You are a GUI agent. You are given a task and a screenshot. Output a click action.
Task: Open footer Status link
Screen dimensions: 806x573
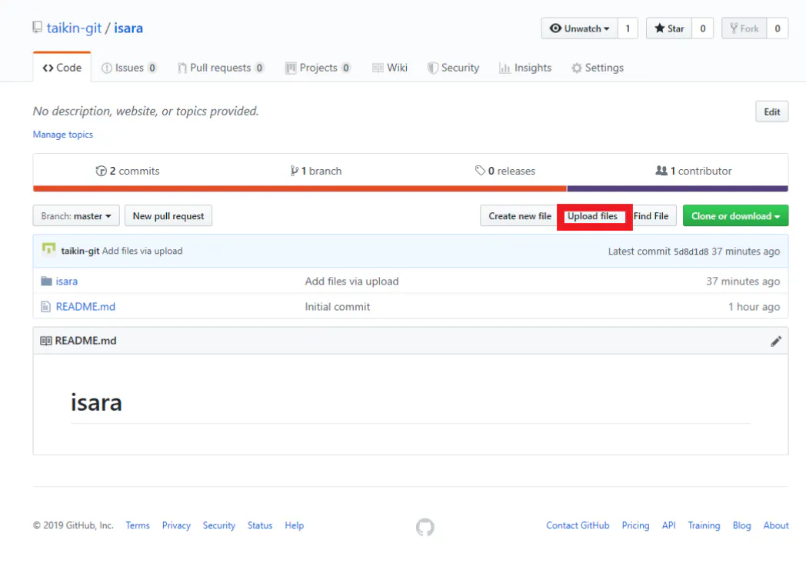(x=260, y=525)
